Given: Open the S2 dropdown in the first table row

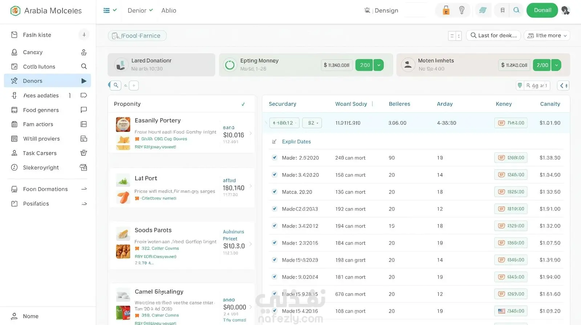Looking at the screenshot, I should tap(312, 123).
